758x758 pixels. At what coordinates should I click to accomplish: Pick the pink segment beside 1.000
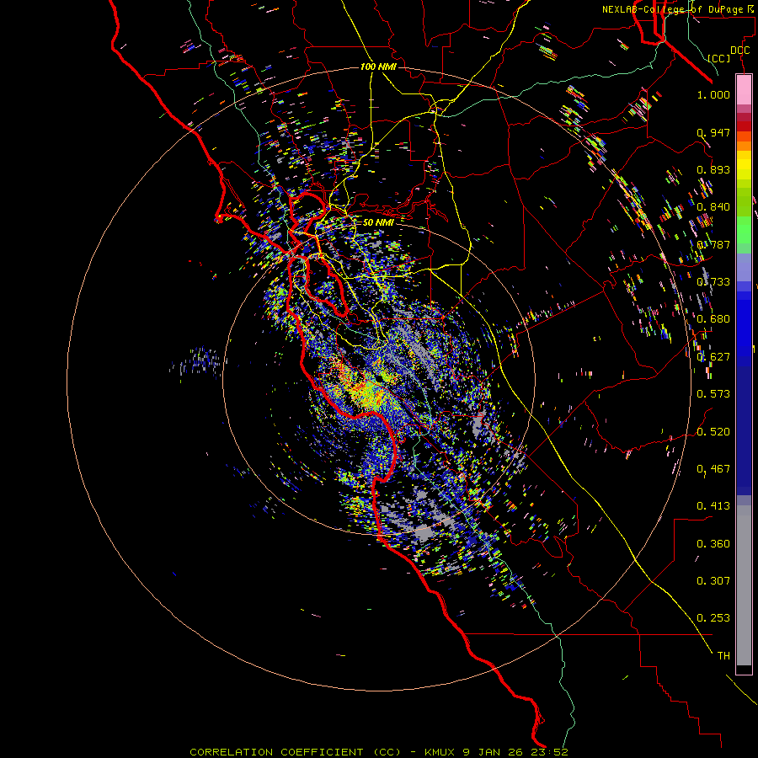coord(744,90)
